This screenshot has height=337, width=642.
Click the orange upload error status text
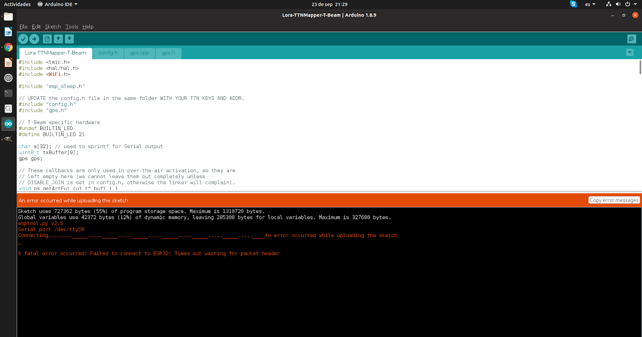pyautogui.click(x=73, y=201)
